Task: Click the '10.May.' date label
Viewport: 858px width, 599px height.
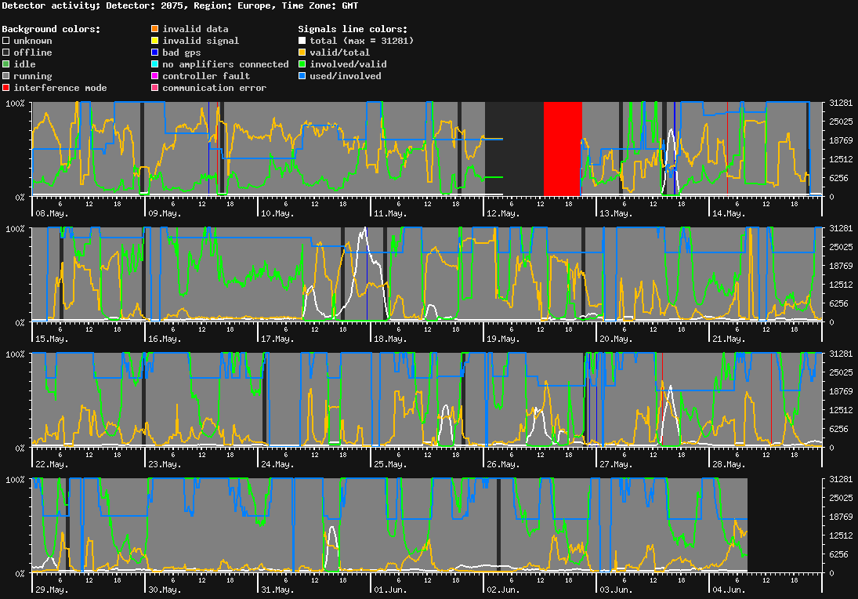Action: tap(277, 213)
